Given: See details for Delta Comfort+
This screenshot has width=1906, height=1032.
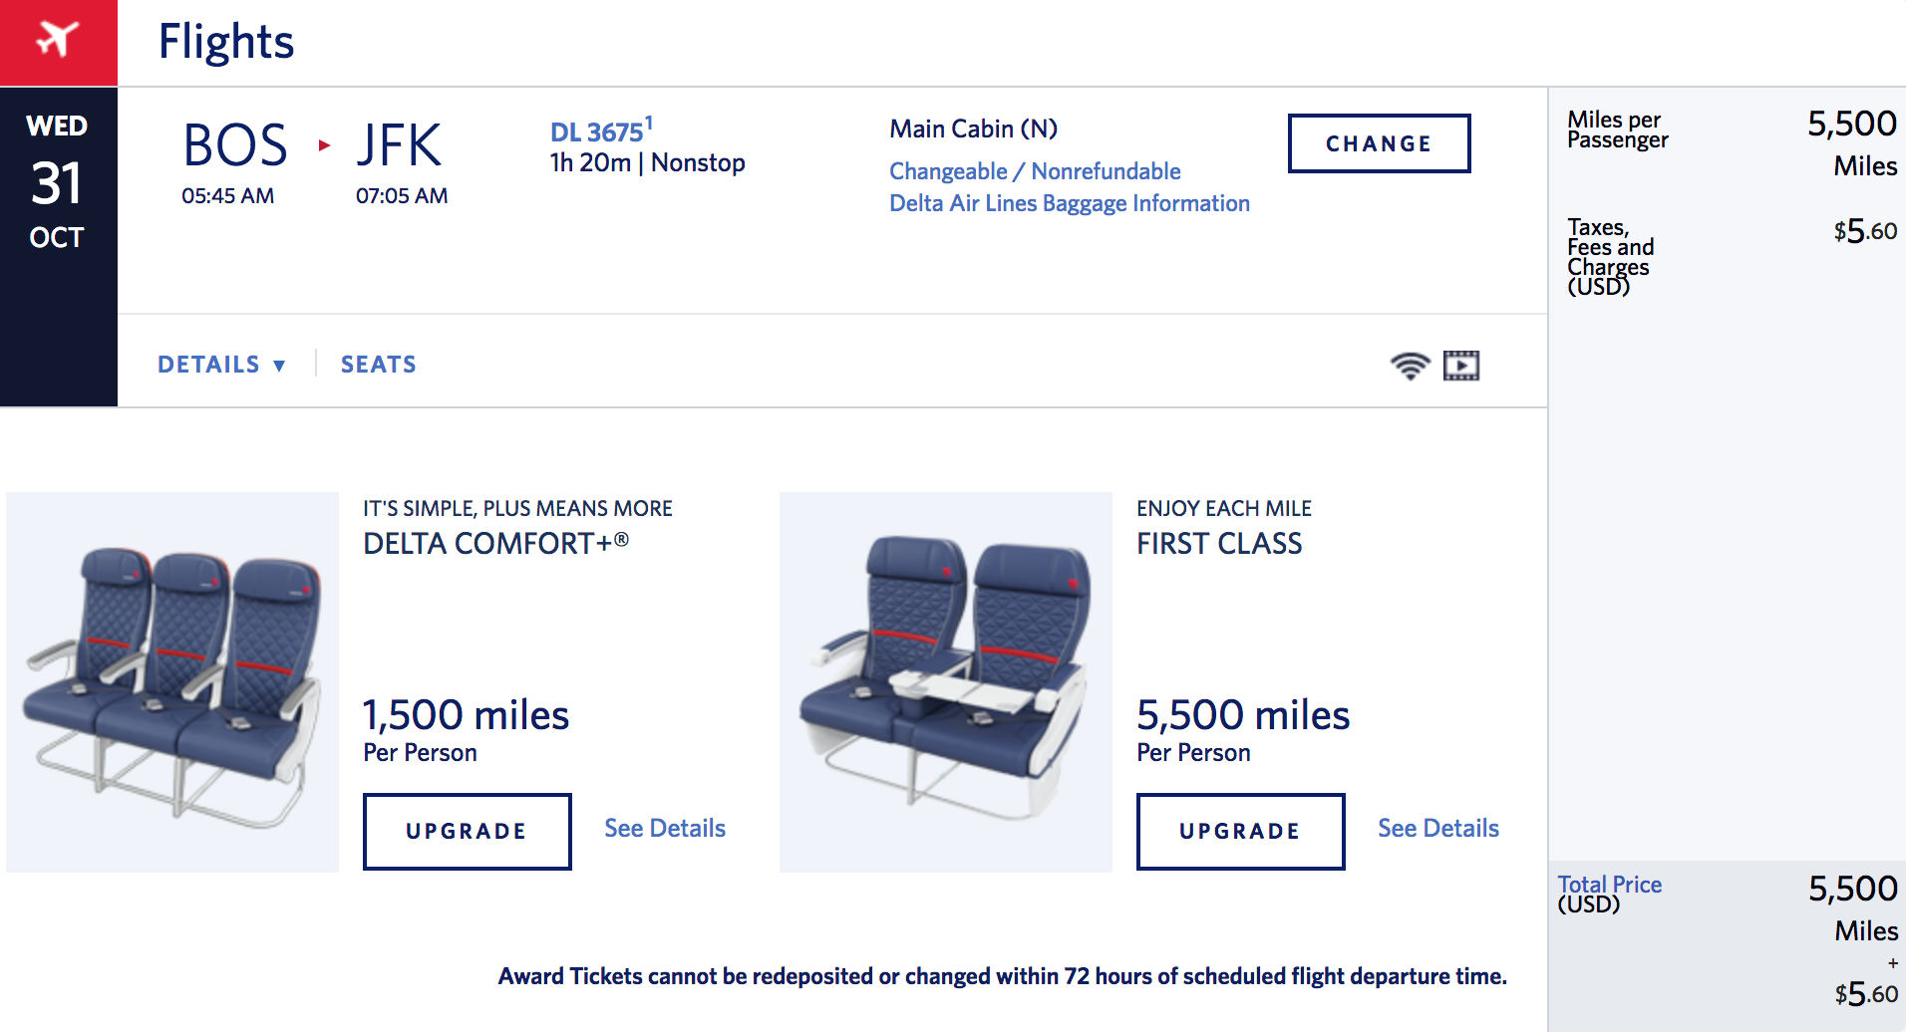Looking at the screenshot, I should pos(665,828).
